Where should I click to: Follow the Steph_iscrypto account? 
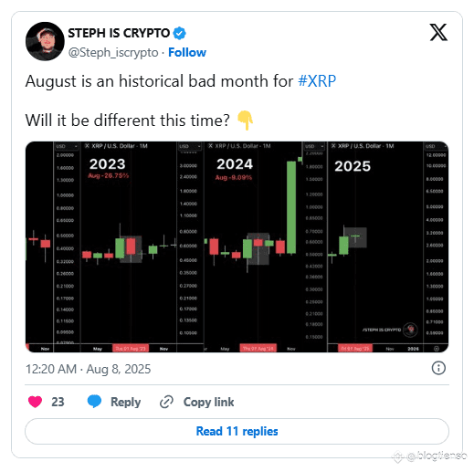(x=187, y=52)
